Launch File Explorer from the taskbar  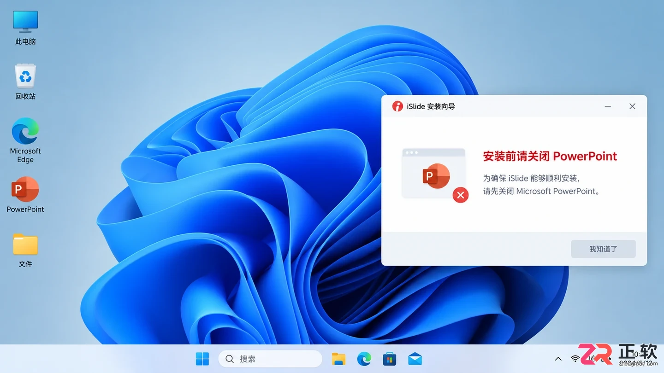[338, 359]
